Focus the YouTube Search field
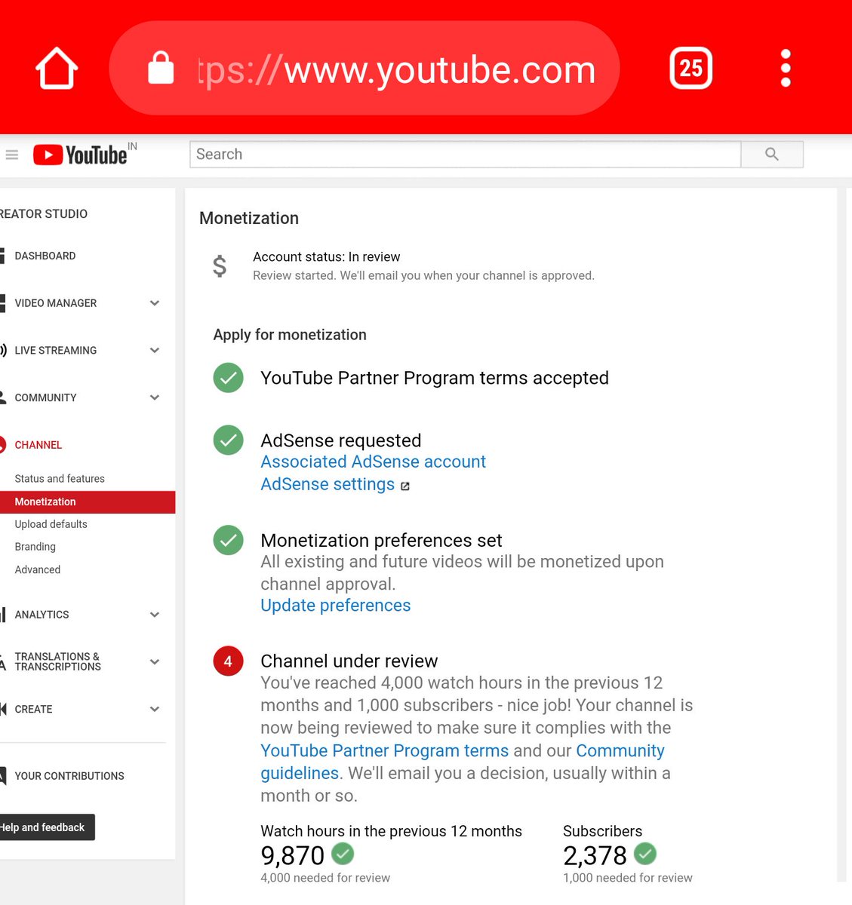 pyautogui.click(x=465, y=154)
